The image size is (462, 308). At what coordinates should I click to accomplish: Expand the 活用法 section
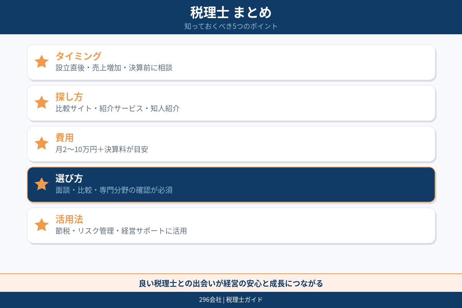point(231,225)
